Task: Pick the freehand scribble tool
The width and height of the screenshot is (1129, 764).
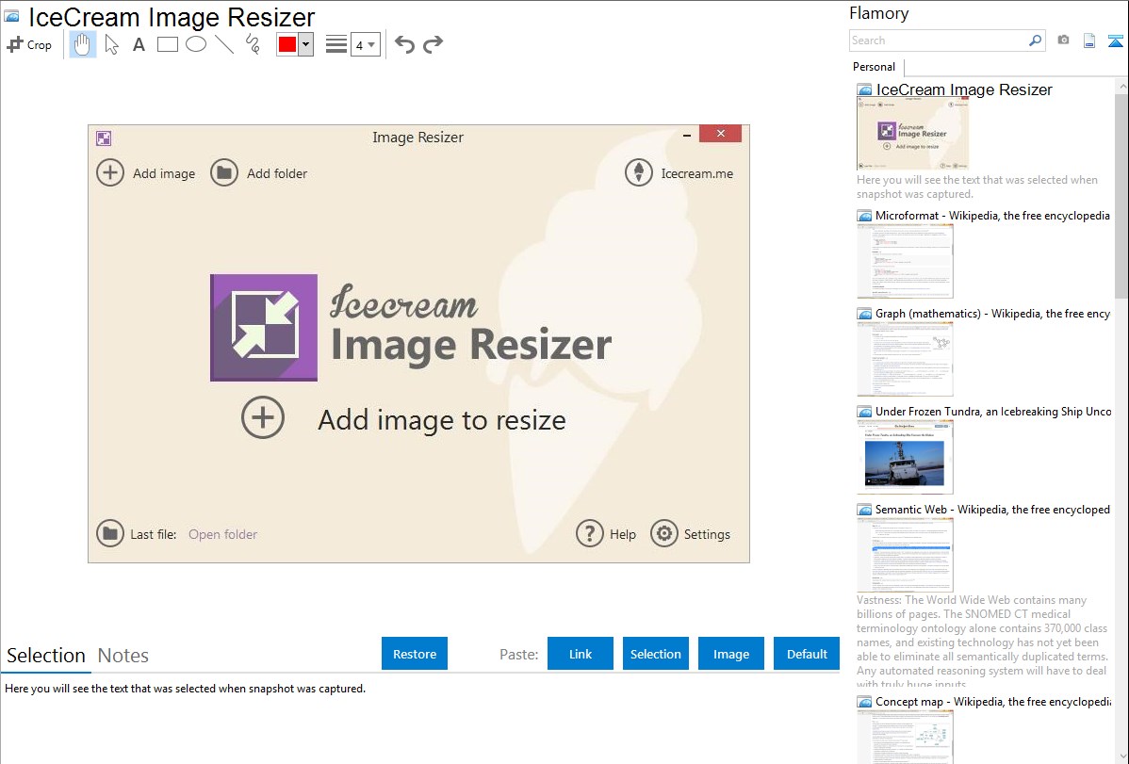Action: coord(253,44)
